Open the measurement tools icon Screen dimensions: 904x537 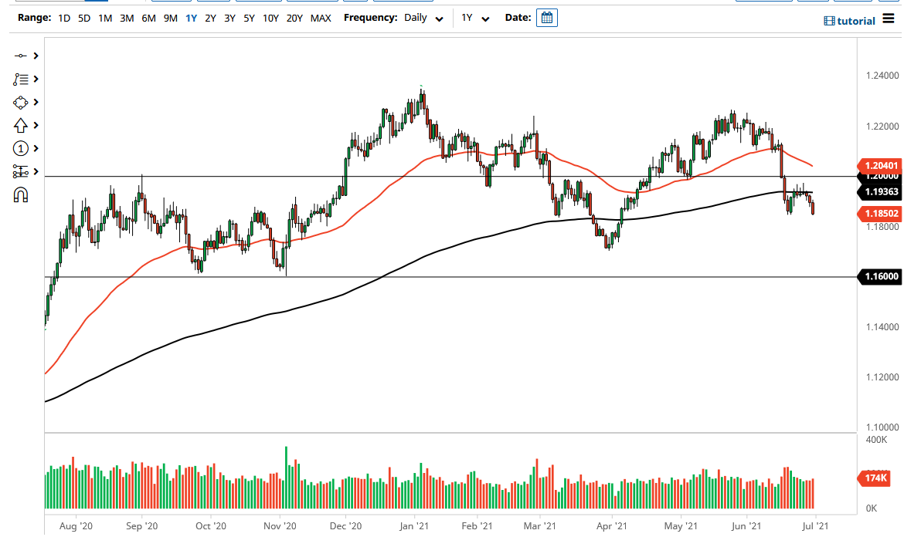click(20, 171)
